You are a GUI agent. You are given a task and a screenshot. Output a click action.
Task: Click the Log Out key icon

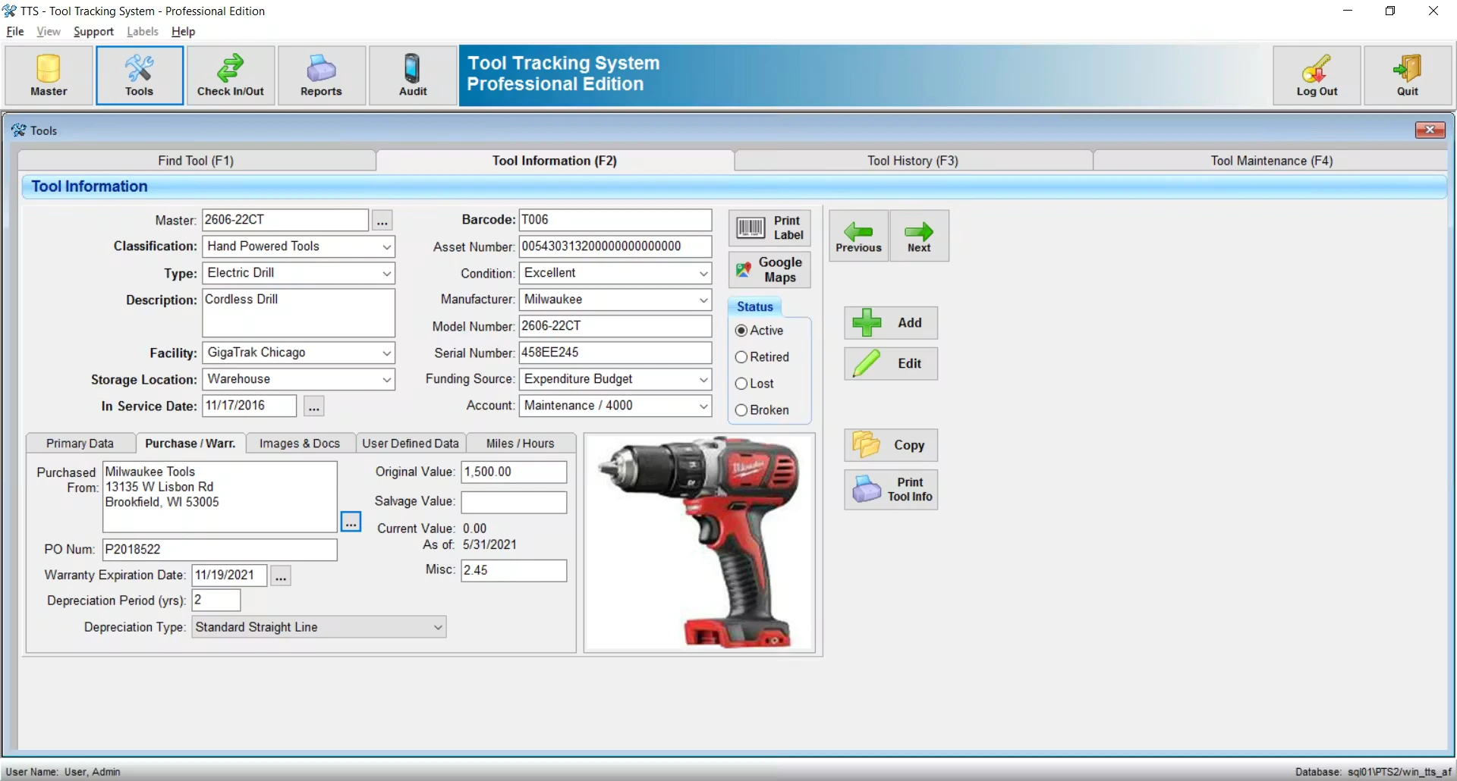click(1317, 68)
